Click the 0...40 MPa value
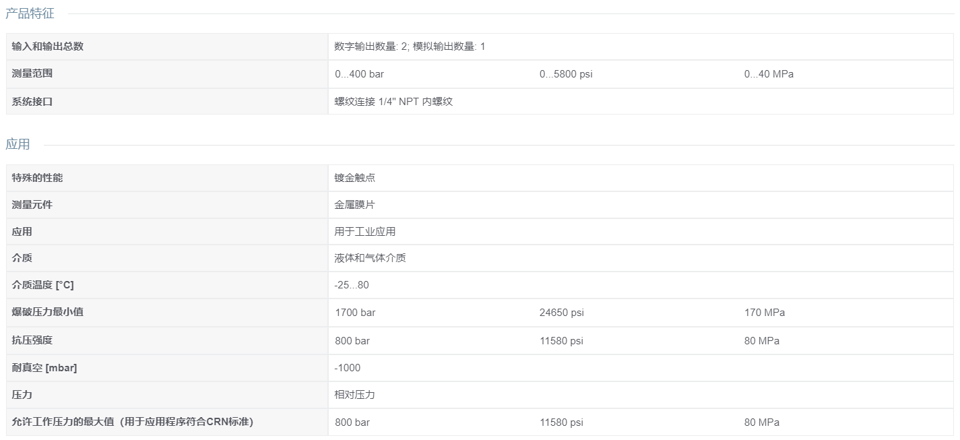Image resolution: width=960 pixels, height=440 pixels. coord(769,74)
